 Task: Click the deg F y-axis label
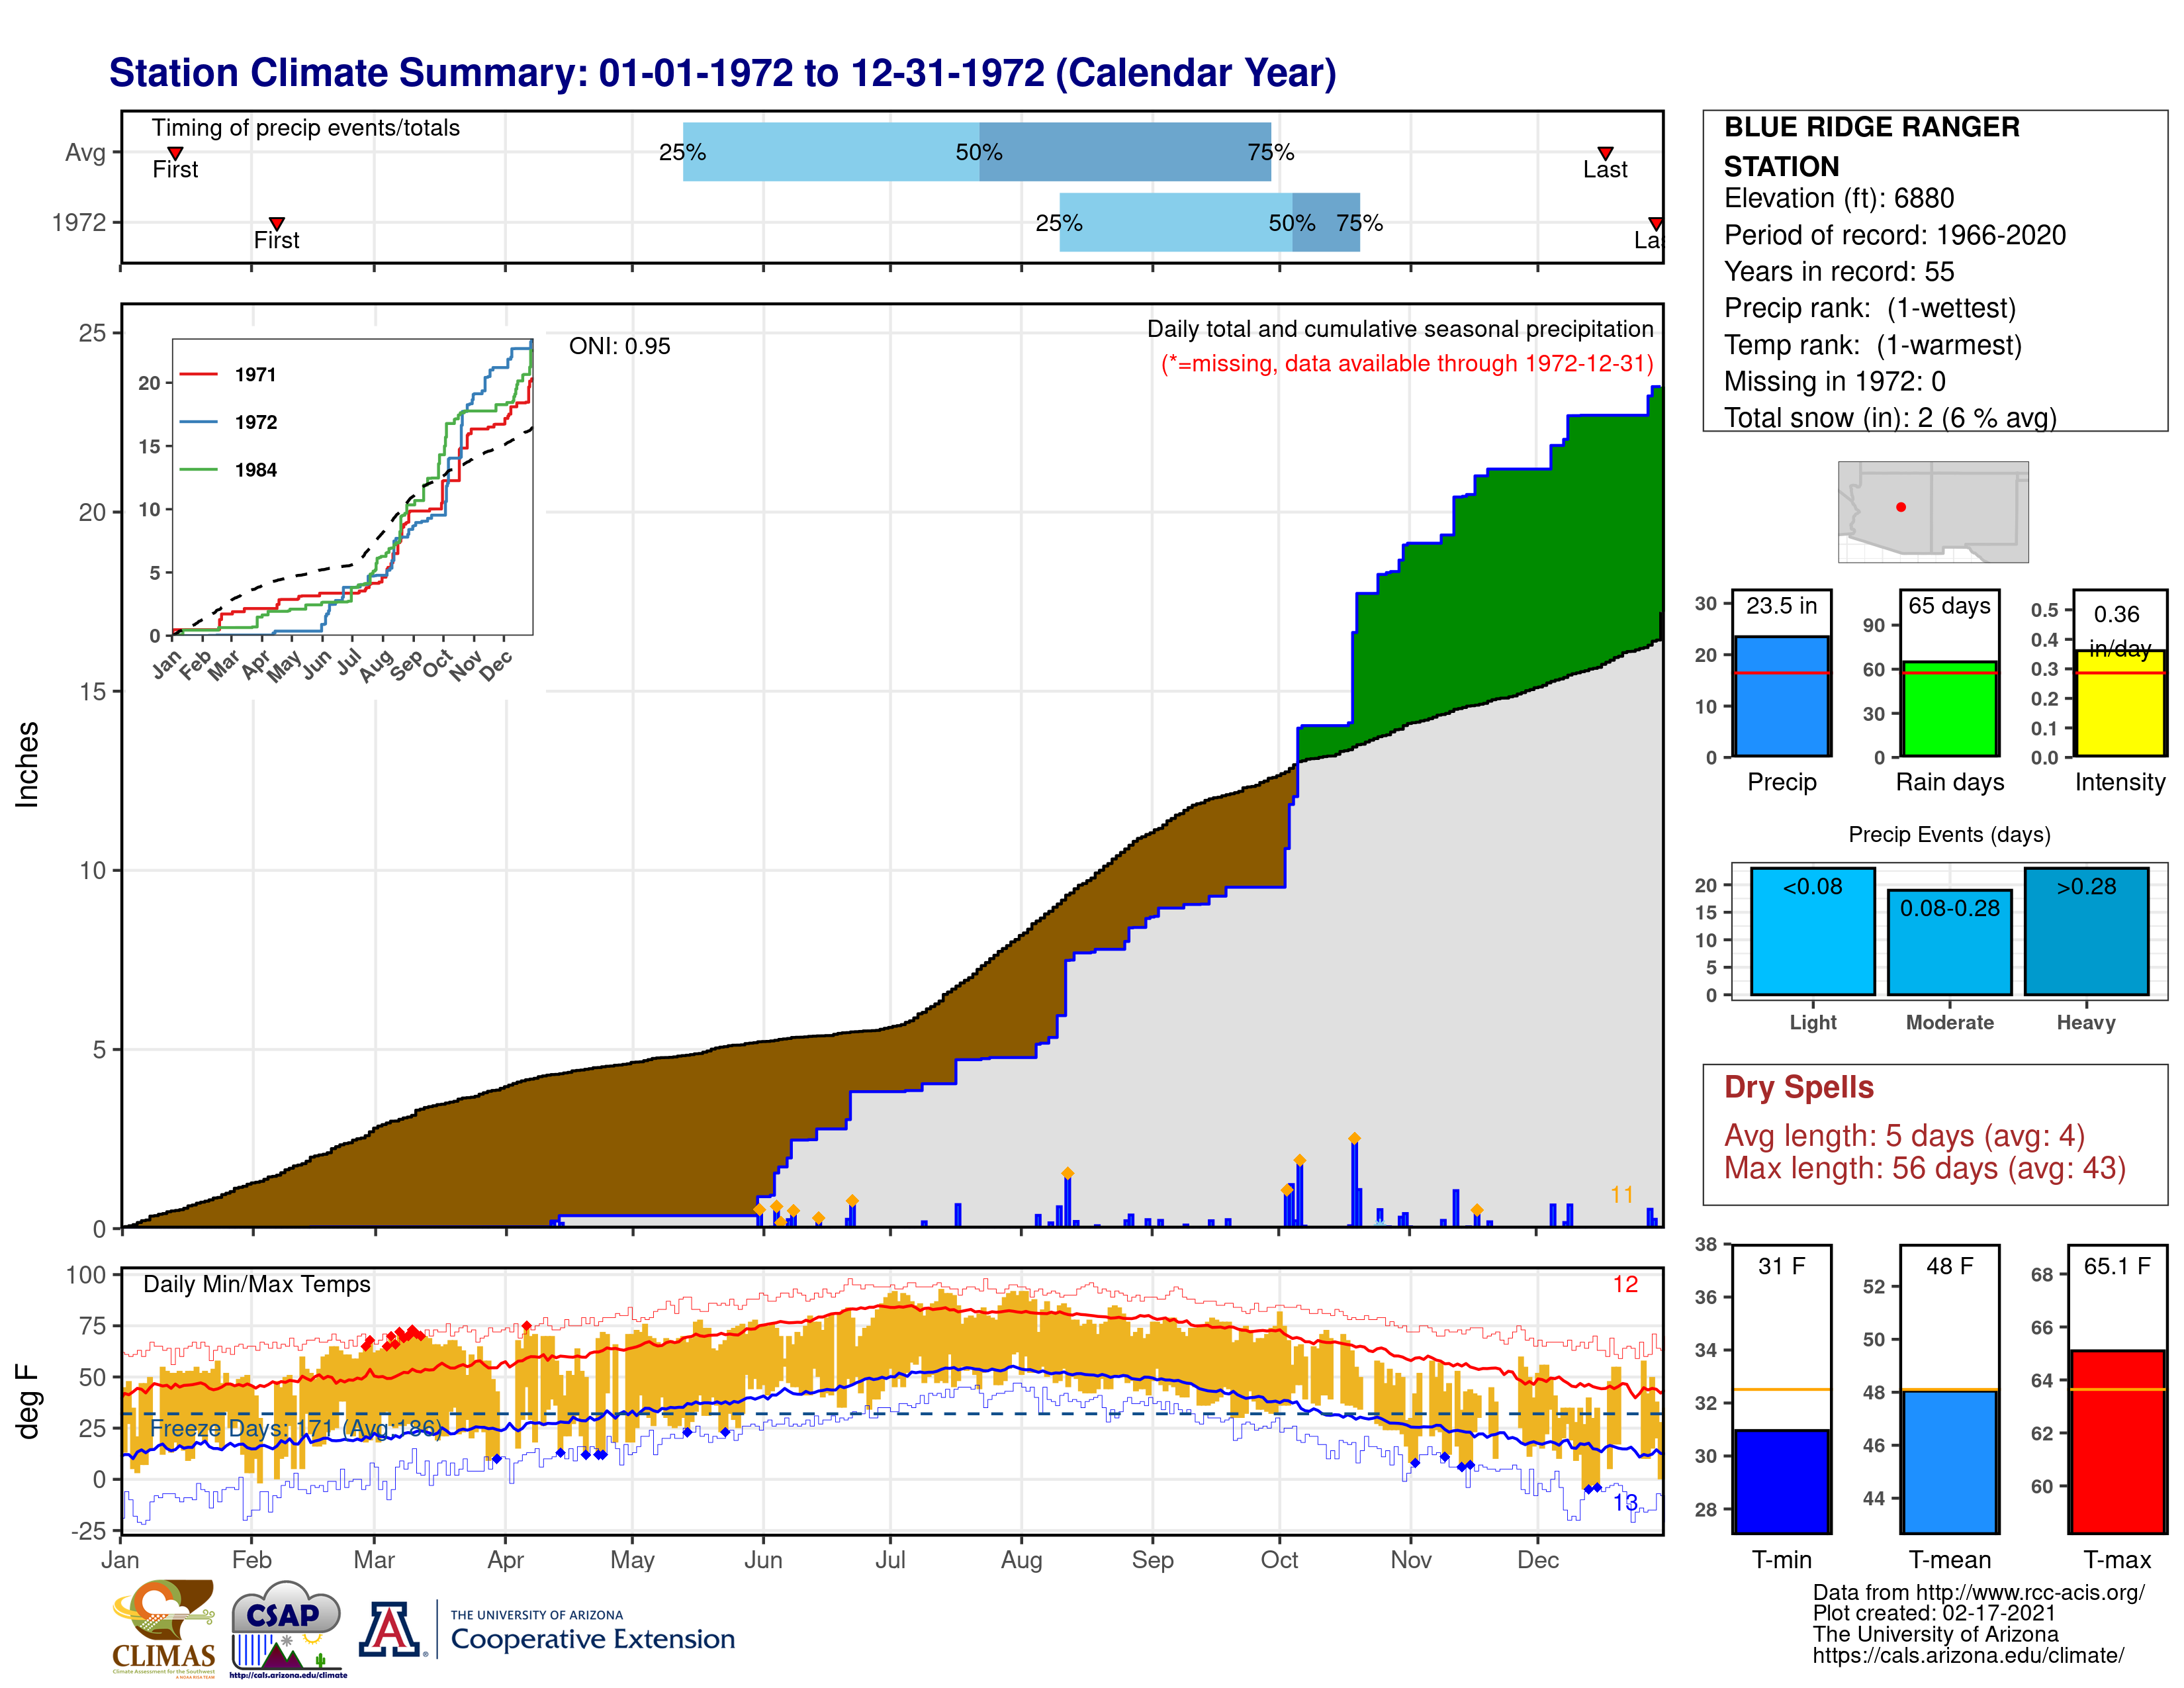(x=28, y=1401)
